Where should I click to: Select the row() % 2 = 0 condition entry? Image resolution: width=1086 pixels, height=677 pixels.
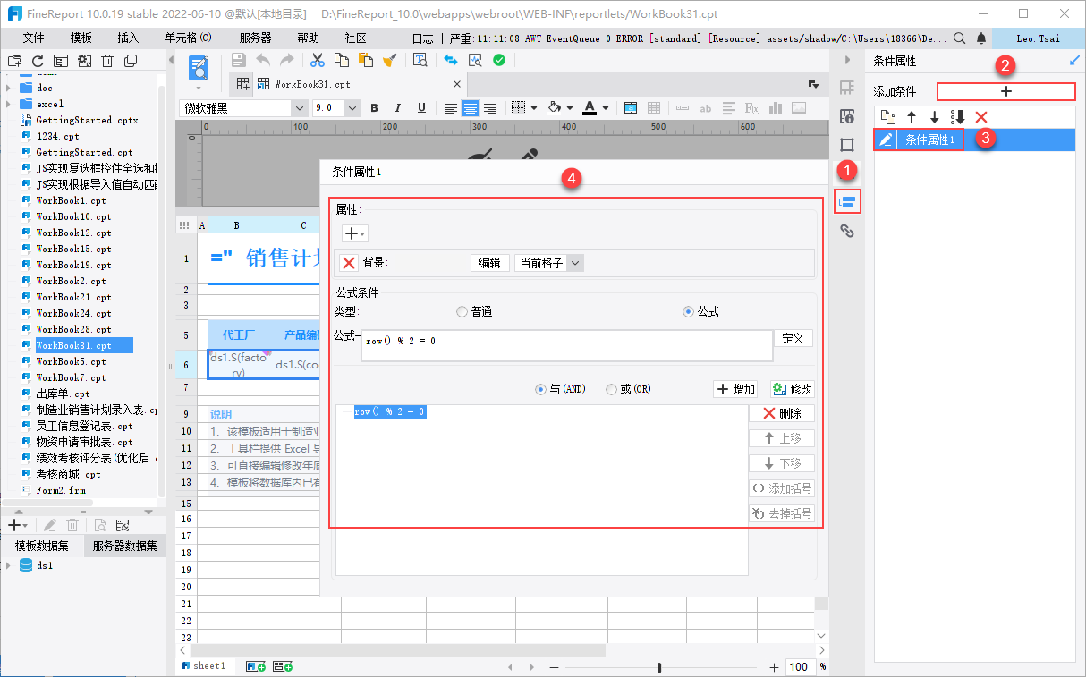389,411
